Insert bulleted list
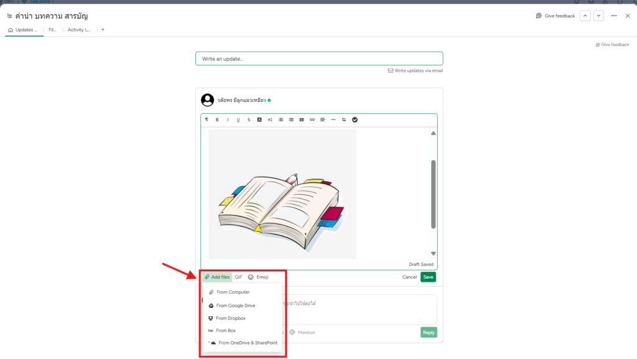Image resolution: width=637 pixels, height=359 pixels. (291, 120)
